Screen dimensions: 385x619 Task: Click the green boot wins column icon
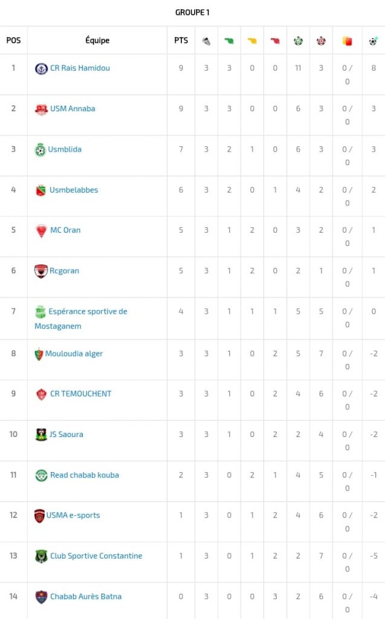point(229,41)
